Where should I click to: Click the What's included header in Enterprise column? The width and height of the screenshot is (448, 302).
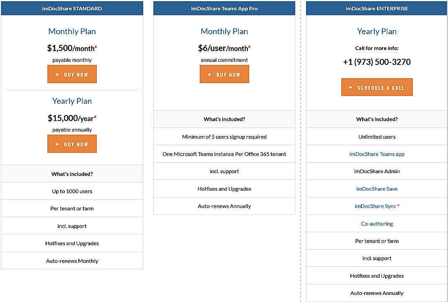(x=376, y=119)
